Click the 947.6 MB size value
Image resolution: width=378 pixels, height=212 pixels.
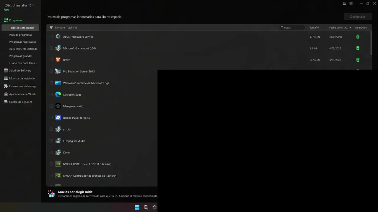click(x=315, y=60)
